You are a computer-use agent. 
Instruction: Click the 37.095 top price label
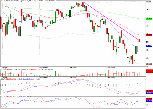(149, 1)
